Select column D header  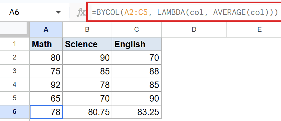tap(194, 29)
